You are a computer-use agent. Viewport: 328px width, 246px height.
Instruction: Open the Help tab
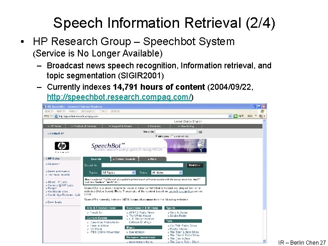pos(153,159)
